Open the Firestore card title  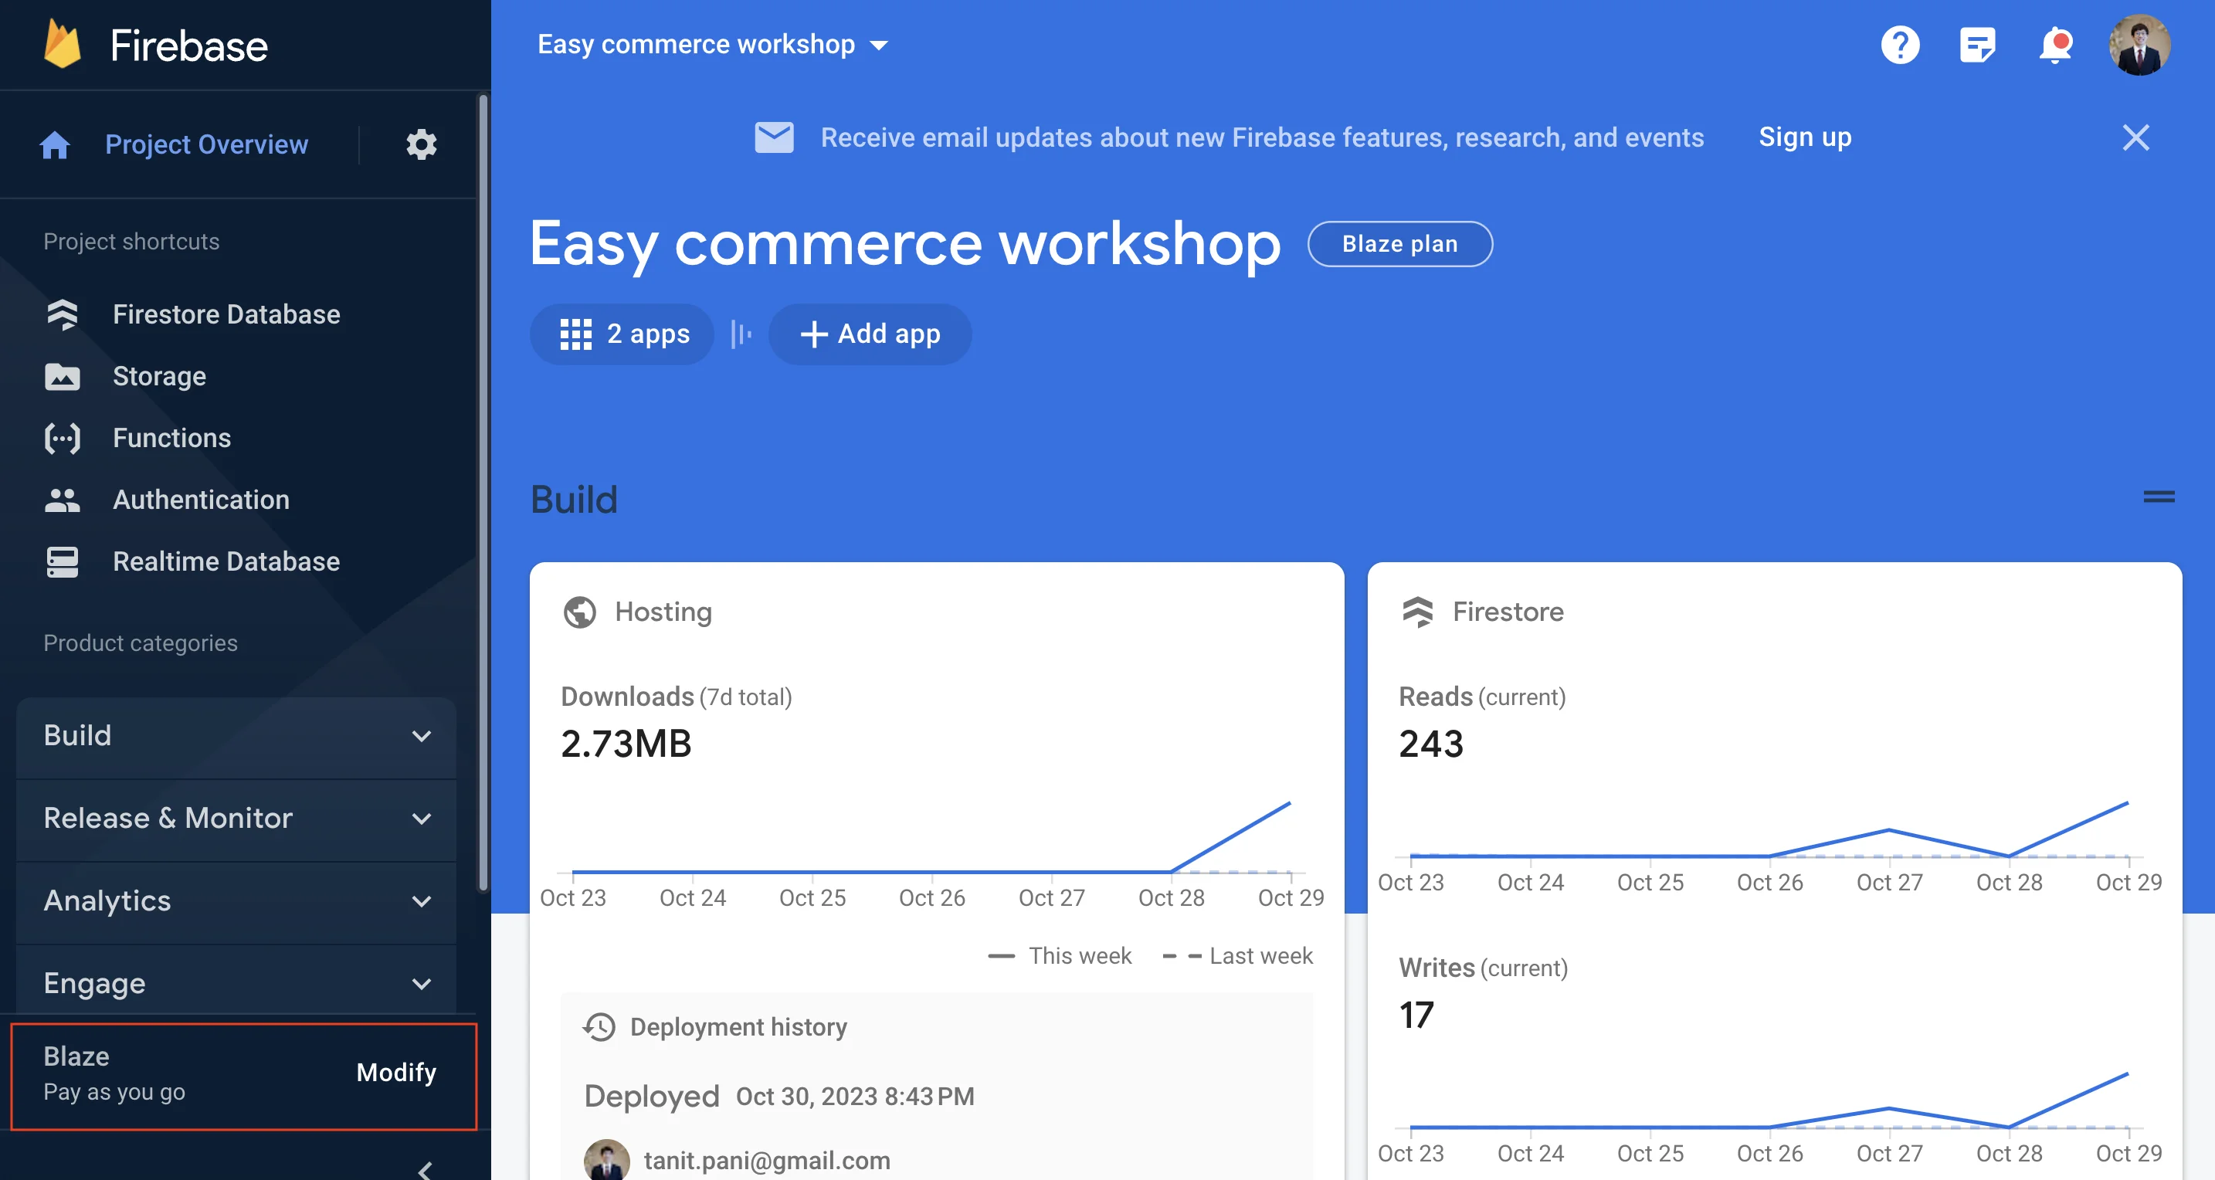[x=1508, y=612]
